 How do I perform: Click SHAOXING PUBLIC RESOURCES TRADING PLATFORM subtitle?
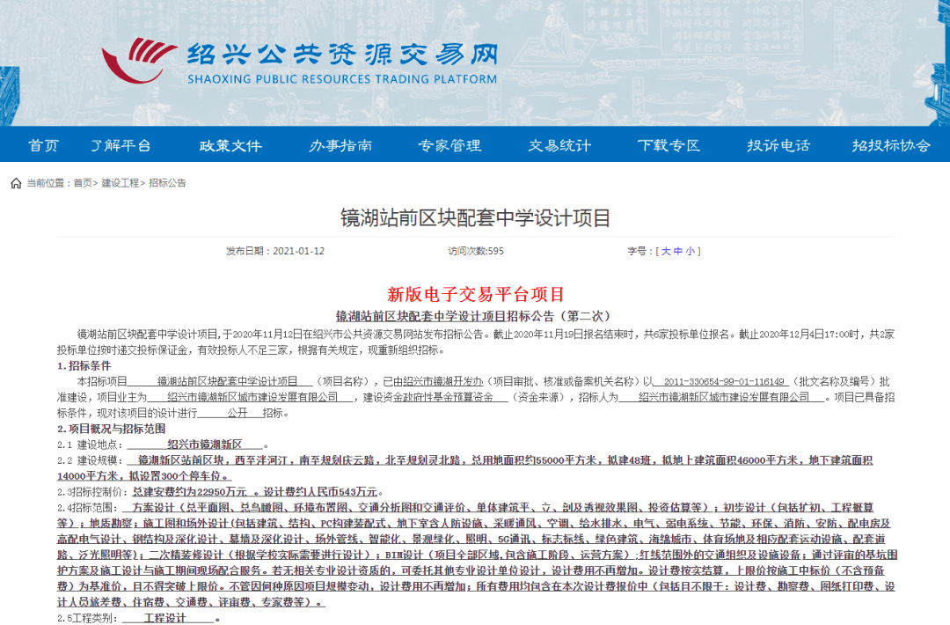pyautogui.click(x=342, y=79)
